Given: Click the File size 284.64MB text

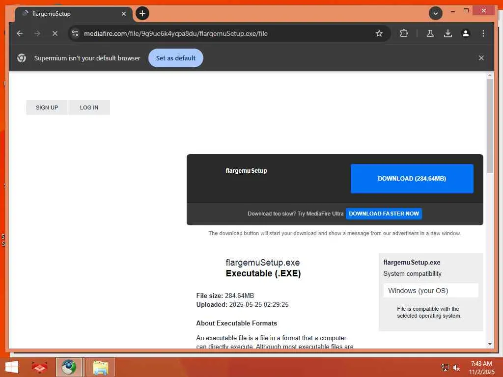Looking at the screenshot, I should (225, 296).
